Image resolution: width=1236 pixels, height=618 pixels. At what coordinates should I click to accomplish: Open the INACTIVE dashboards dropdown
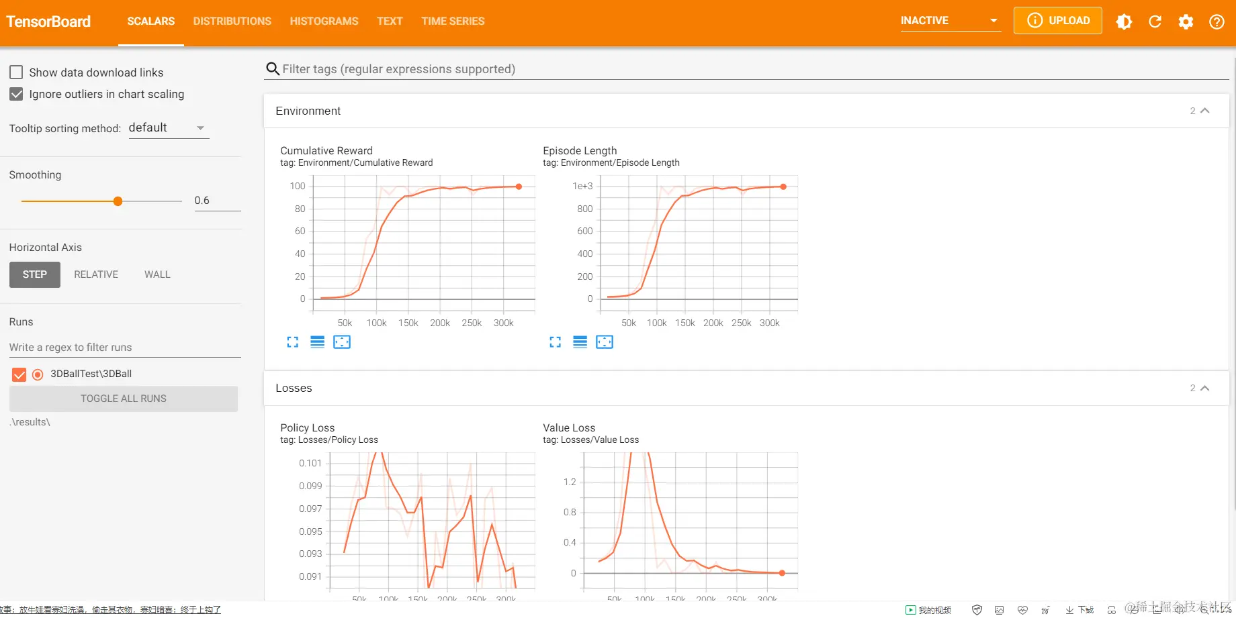coord(950,21)
